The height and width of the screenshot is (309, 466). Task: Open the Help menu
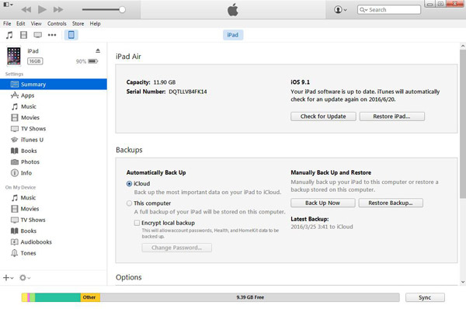[95, 23]
